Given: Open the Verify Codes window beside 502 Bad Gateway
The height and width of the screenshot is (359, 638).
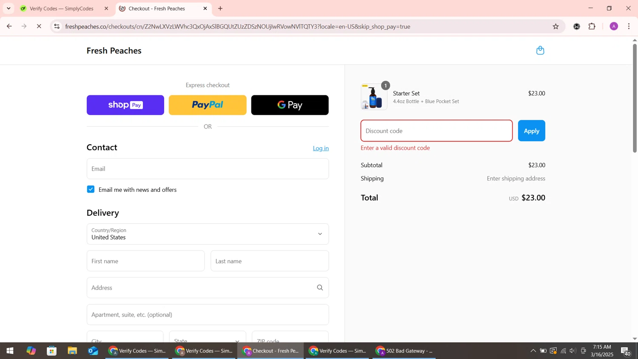Looking at the screenshot, I should (x=338, y=351).
